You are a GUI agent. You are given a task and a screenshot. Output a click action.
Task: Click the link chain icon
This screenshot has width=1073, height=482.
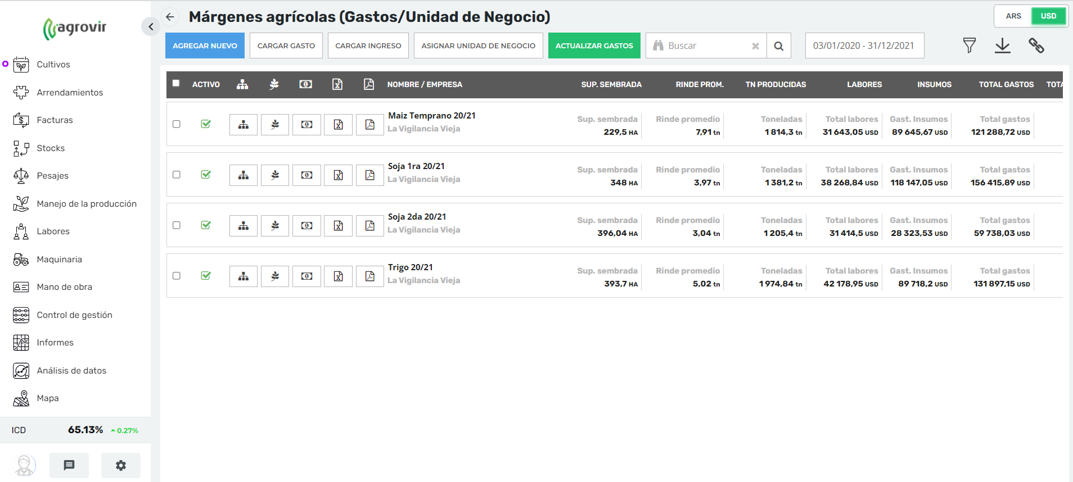pos(1036,46)
